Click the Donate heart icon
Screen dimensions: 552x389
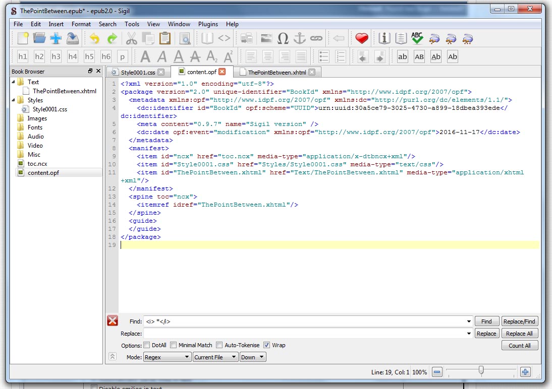[x=361, y=38]
